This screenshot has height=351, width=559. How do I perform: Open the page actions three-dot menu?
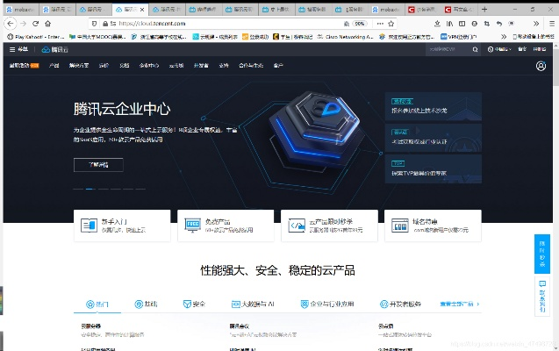click(380, 24)
